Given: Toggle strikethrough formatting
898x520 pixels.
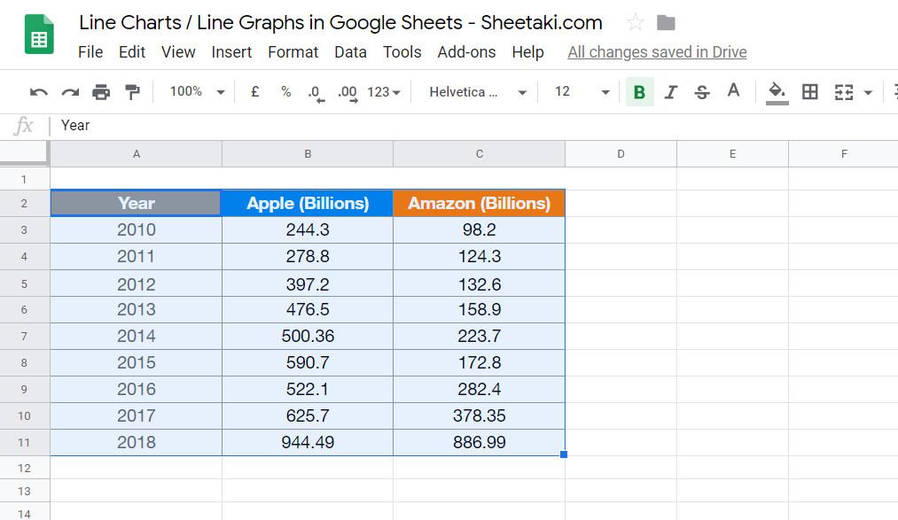Looking at the screenshot, I should [x=701, y=91].
